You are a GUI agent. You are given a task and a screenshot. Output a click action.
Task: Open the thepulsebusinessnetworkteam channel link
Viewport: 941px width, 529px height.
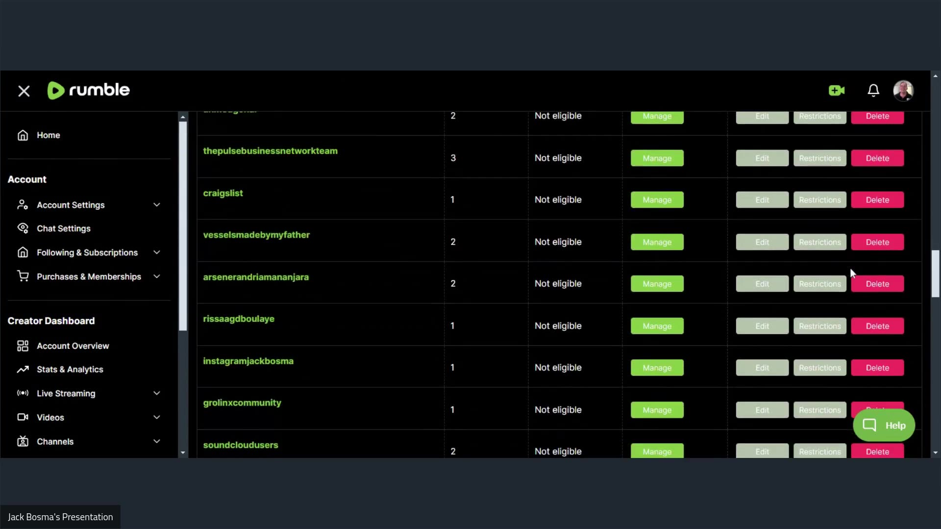pyautogui.click(x=270, y=151)
